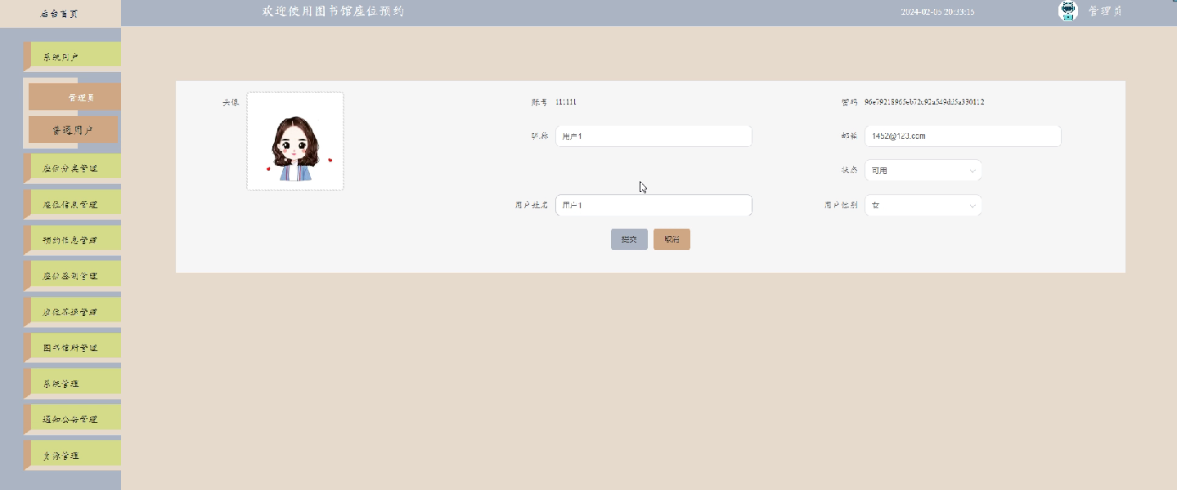Open the sidebar item starting with 图书

(72, 348)
